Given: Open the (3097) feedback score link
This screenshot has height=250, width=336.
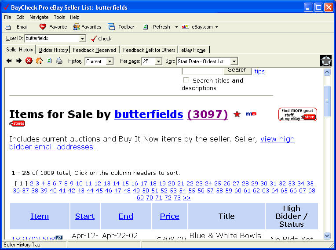Looking at the screenshot, I should coord(208,114).
